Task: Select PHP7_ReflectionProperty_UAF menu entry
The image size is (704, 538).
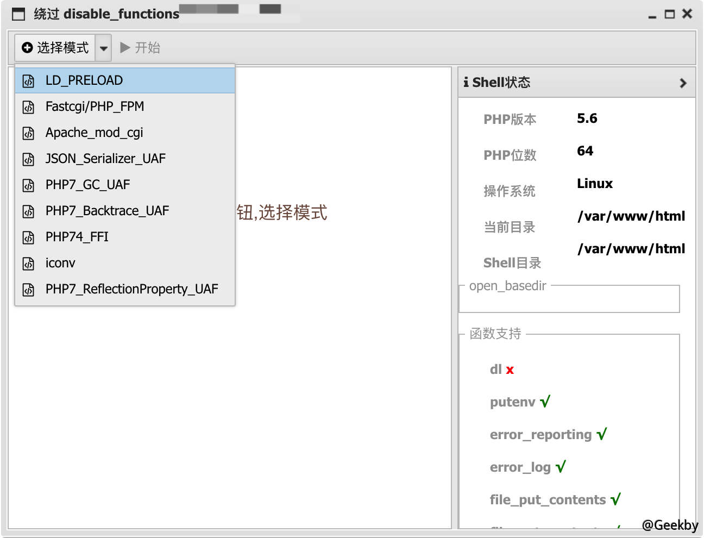Action: [131, 289]
